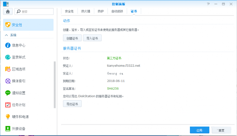This screenshot has width=237, height=136.
Task: Click the Control Panel app icon in title bar
Action: (x=6, y=4)
